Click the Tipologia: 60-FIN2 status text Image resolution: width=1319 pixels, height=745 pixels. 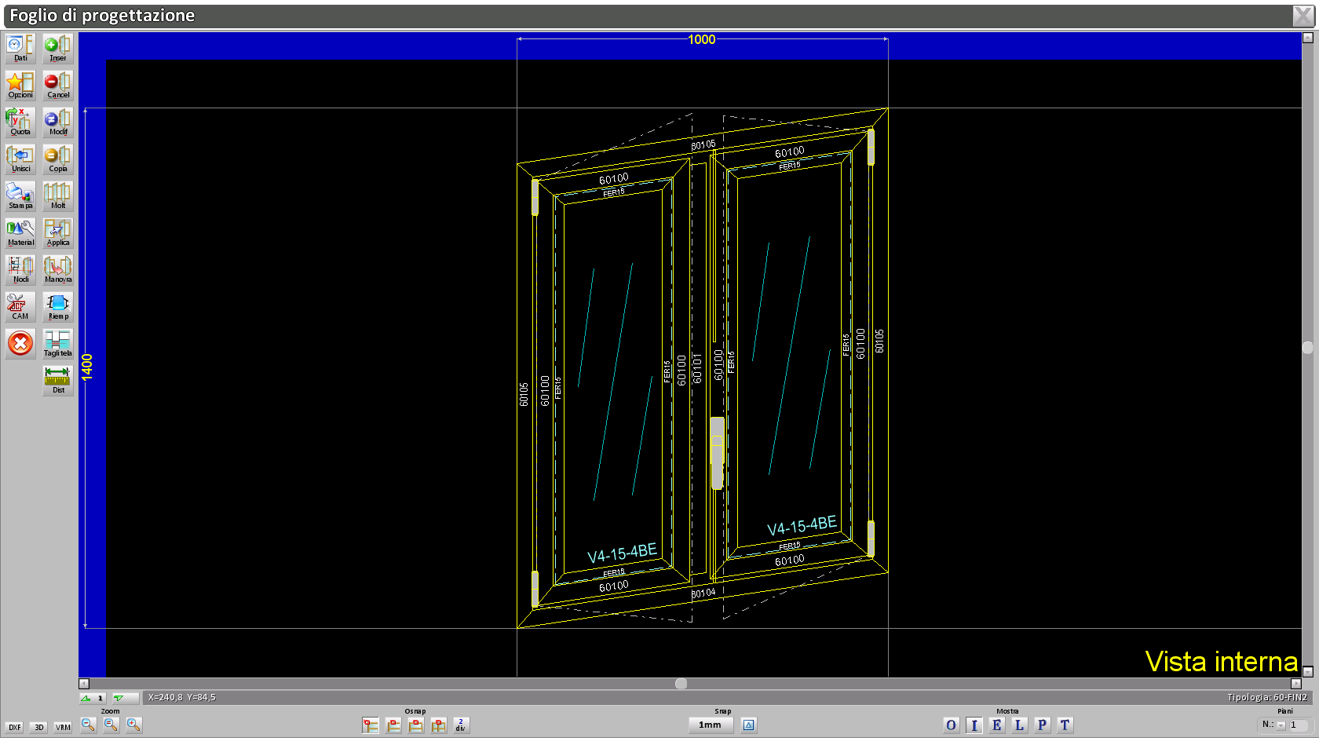[x=1267, y=698]
